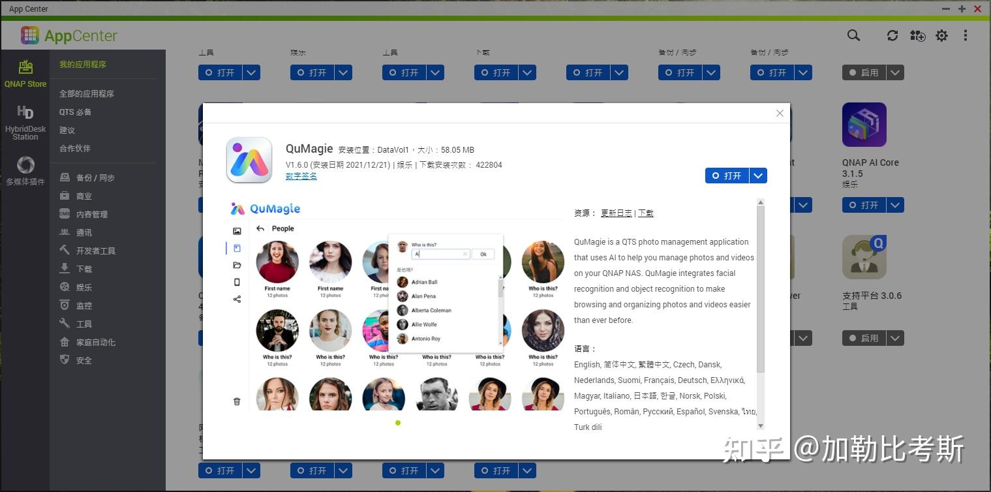The image size is (991, 492).
Task: Open the three-dot more options menu
Action: [x=966, y=35]
